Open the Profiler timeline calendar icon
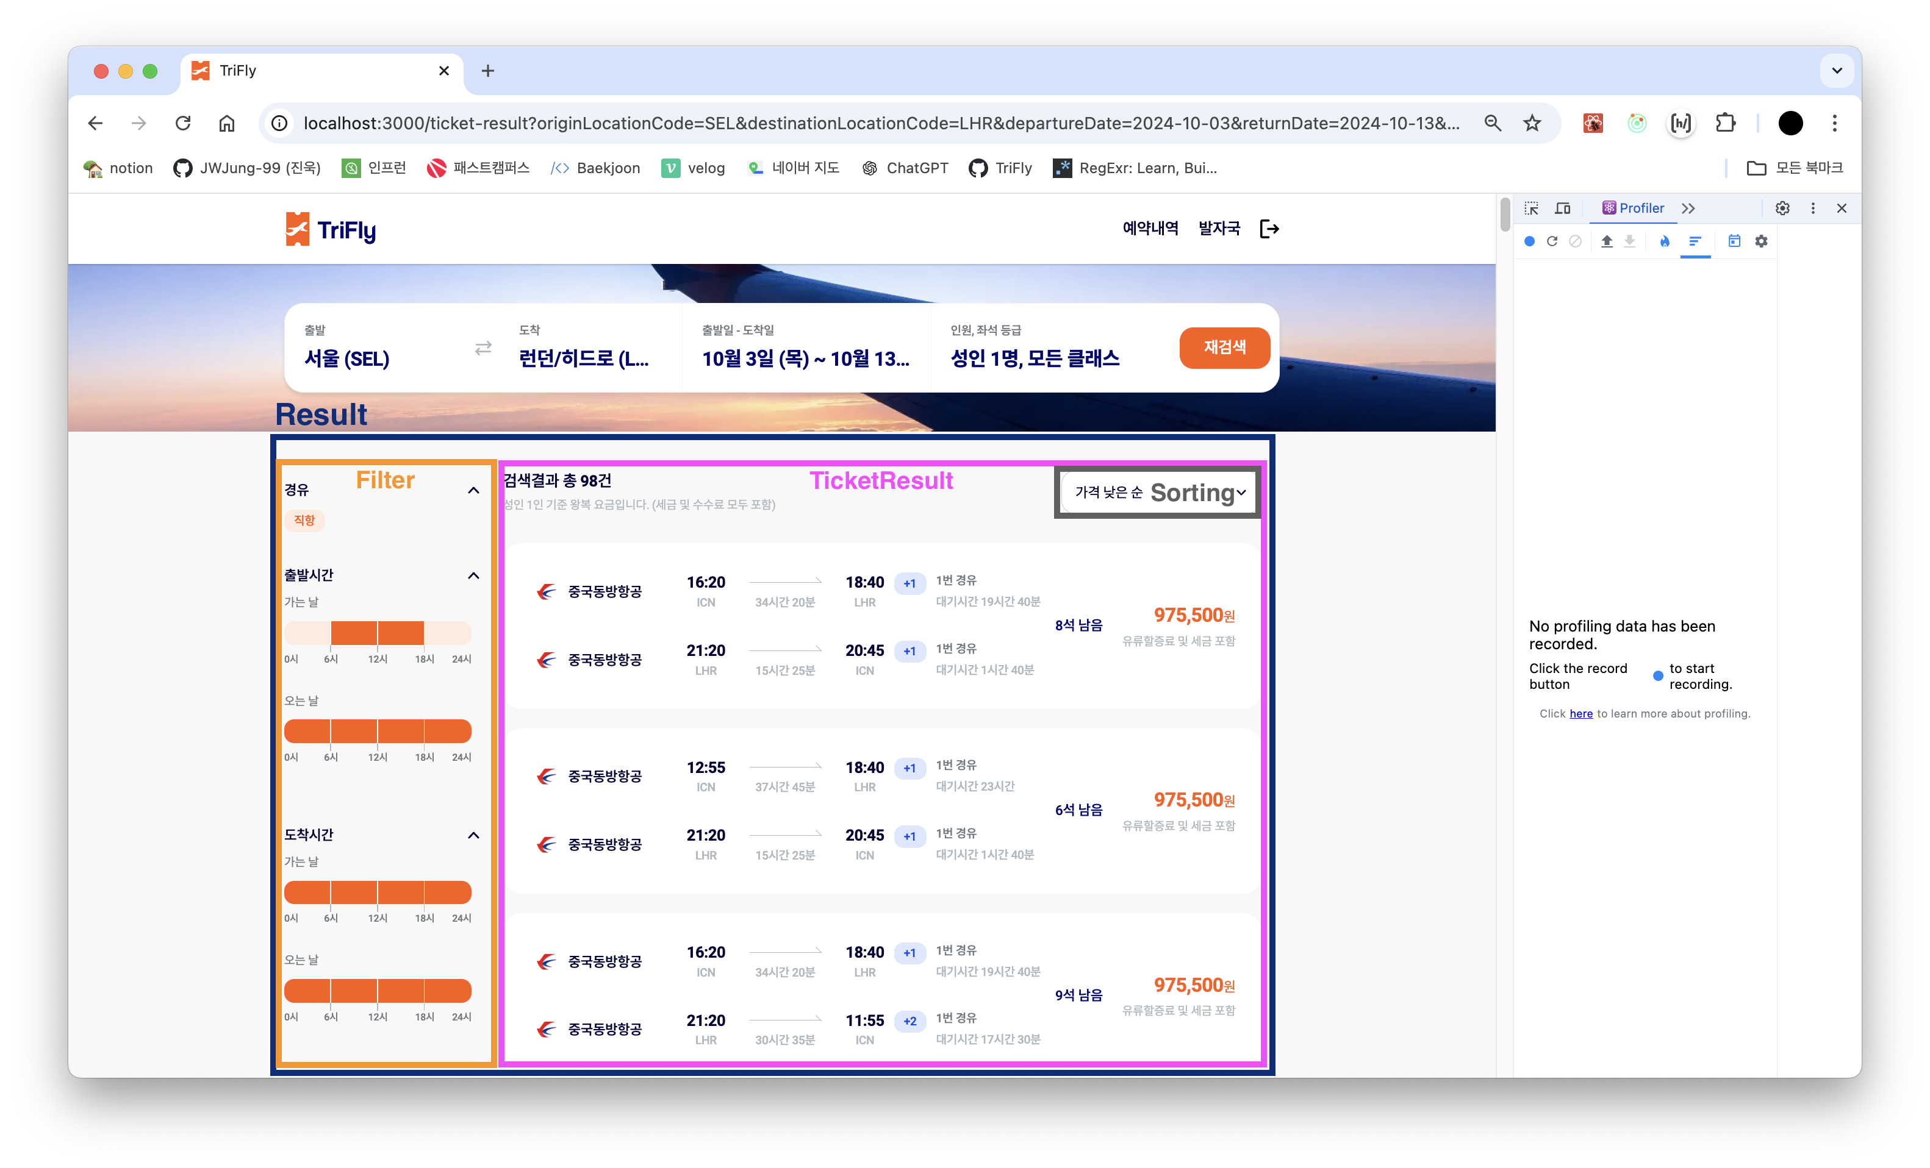This screenshot has height=1168, width=1930. point(1734,241)
